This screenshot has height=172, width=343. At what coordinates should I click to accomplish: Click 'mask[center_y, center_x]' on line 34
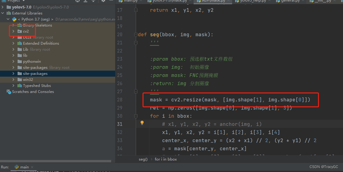[210, 149]
